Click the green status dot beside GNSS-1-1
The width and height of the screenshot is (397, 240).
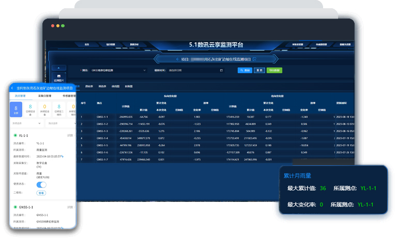click(15, 207)
